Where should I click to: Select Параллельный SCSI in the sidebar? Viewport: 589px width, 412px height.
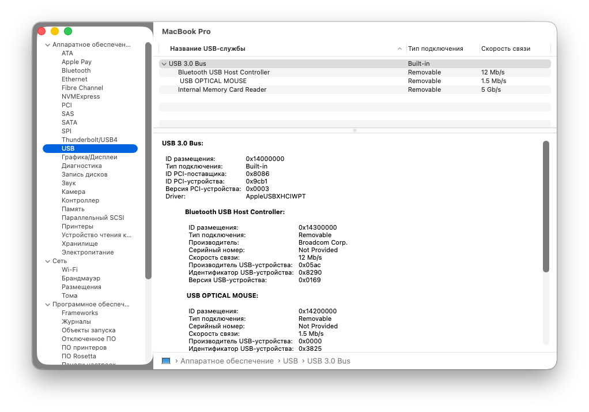click(x=93, y=218)
